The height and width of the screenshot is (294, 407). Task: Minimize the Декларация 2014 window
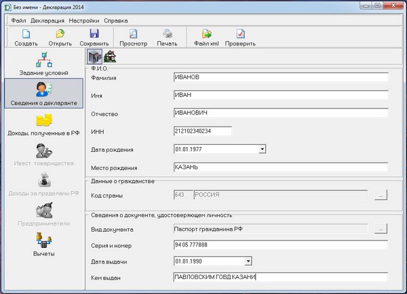366,5
